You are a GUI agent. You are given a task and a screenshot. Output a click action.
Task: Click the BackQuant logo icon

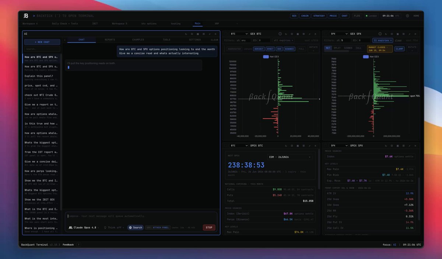[x=26, y=15]
